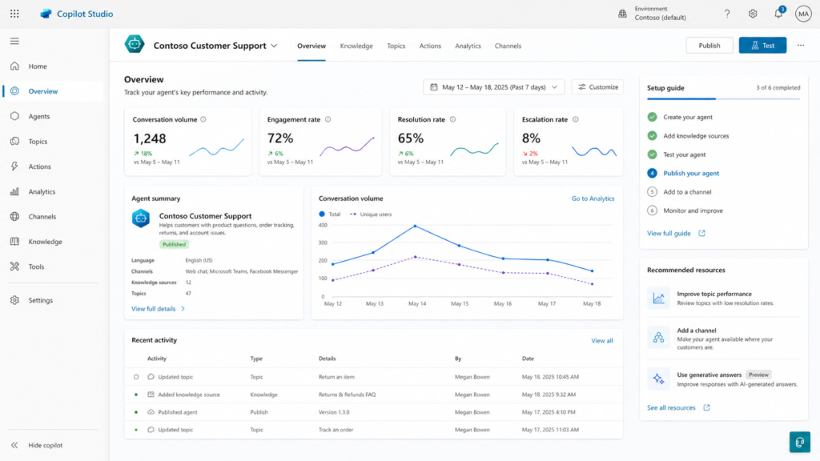The width and height of the screenshot is (820, 461).
Task: Click the Conversation volume info icon
Action: tap(203, 120)
